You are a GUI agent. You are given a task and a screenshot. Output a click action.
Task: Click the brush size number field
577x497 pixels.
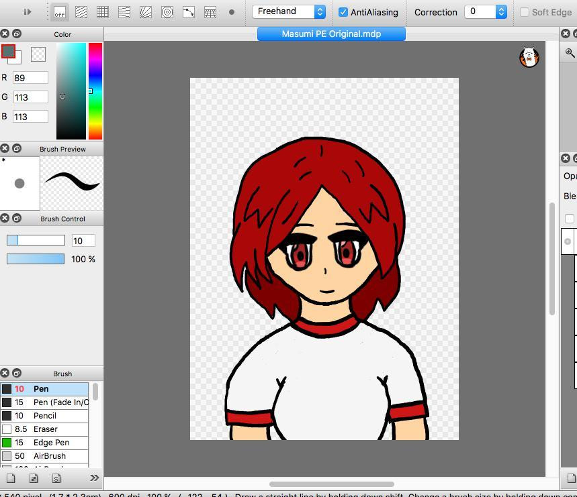coord(83,241)
